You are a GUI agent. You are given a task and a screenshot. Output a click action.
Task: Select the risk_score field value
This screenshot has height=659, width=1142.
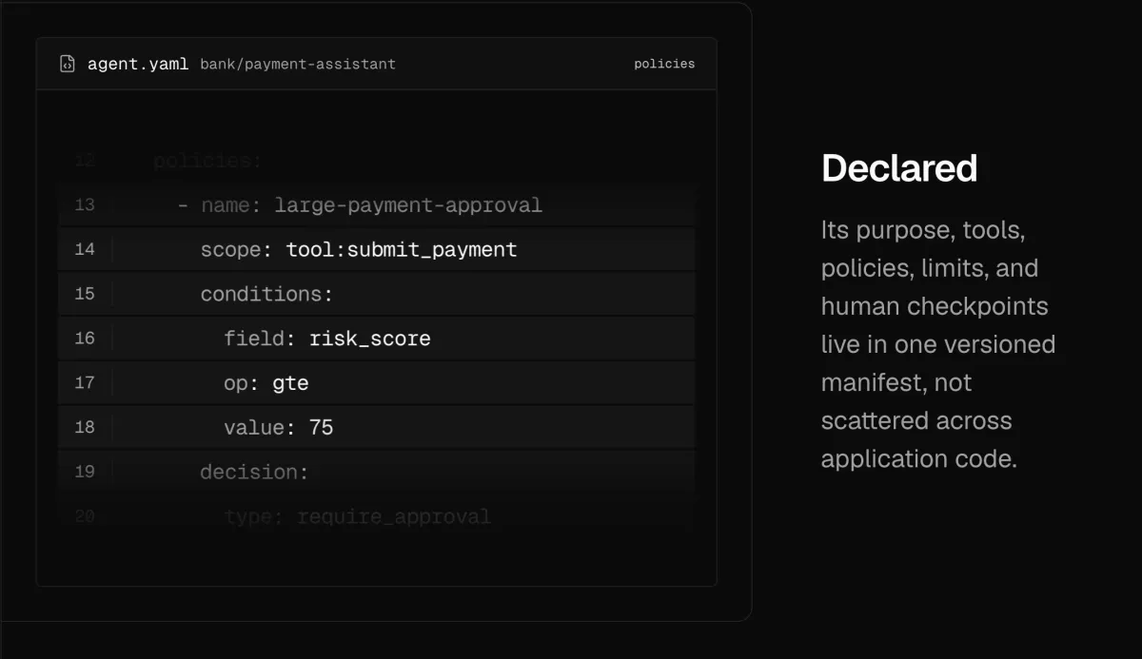[370, 339]
